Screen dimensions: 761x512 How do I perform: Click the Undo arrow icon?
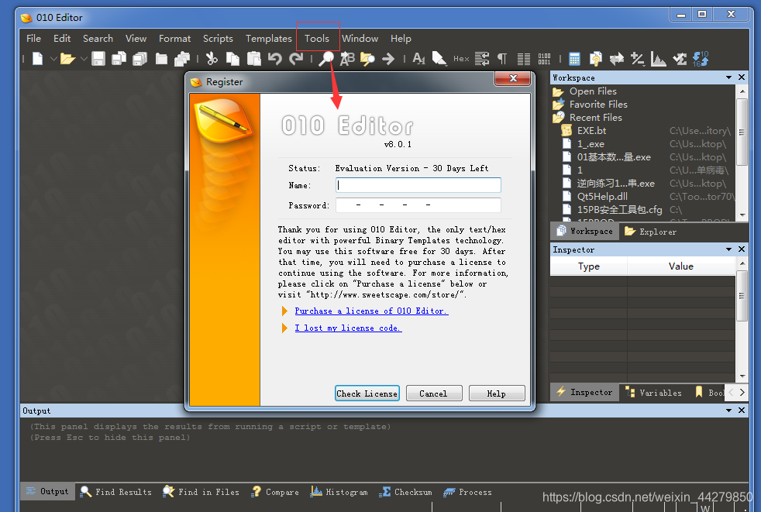(x=275, y=59)
